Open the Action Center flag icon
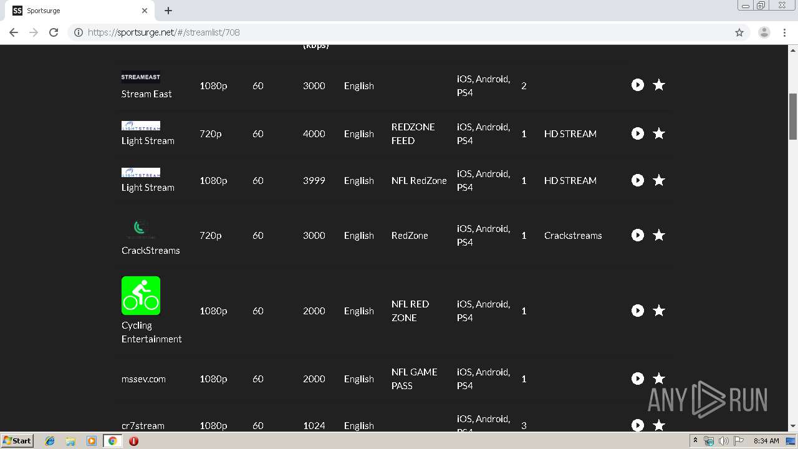Screen dimensions: 798x449 739,441
